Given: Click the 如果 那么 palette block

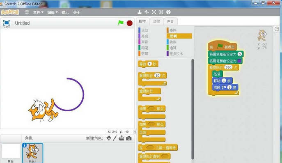Looking at the screenshot, I should (x=151, y=112).
